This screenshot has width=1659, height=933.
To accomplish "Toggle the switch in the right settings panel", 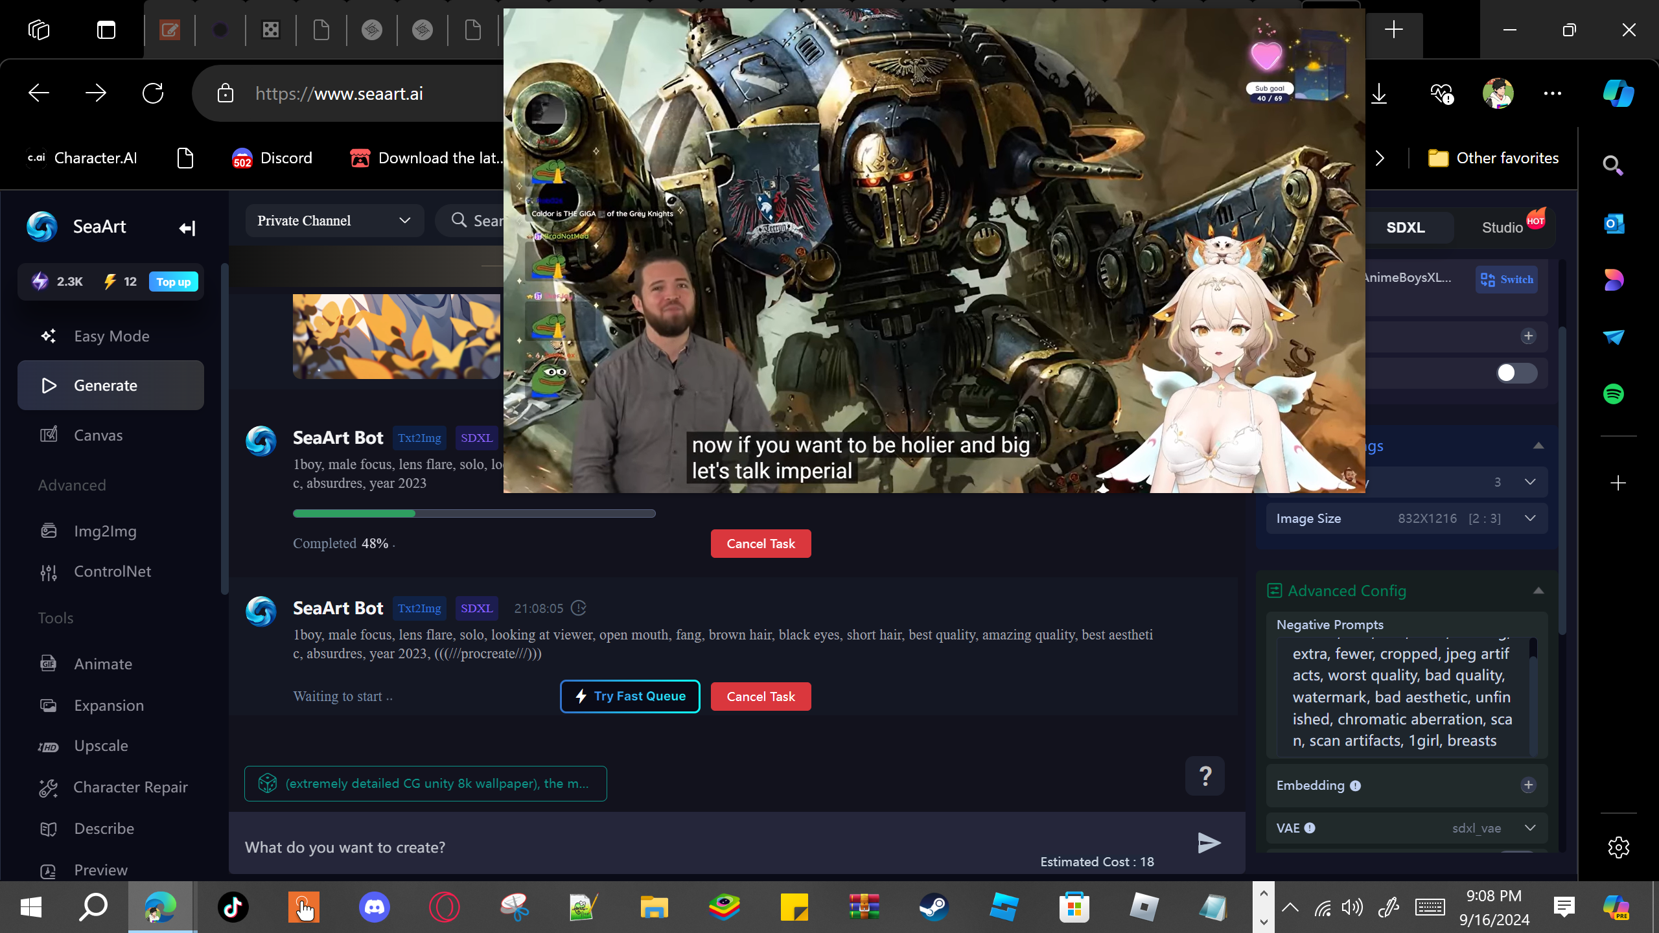I will pos(1516,373).
